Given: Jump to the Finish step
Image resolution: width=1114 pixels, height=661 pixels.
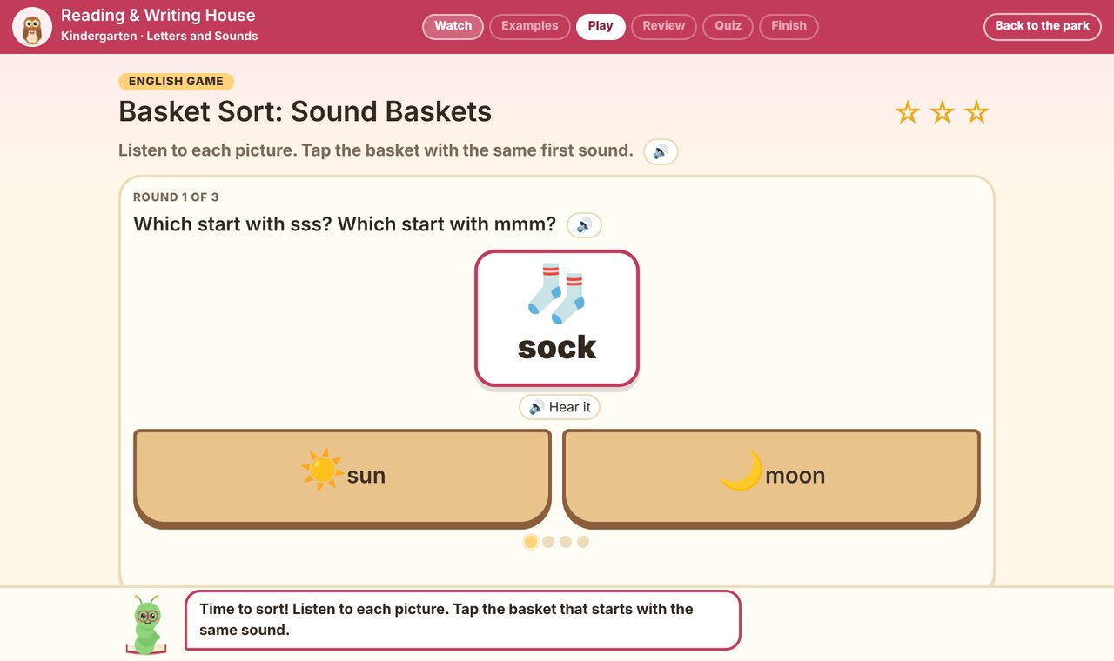Looking at the screenshot, I should point(789,26).
